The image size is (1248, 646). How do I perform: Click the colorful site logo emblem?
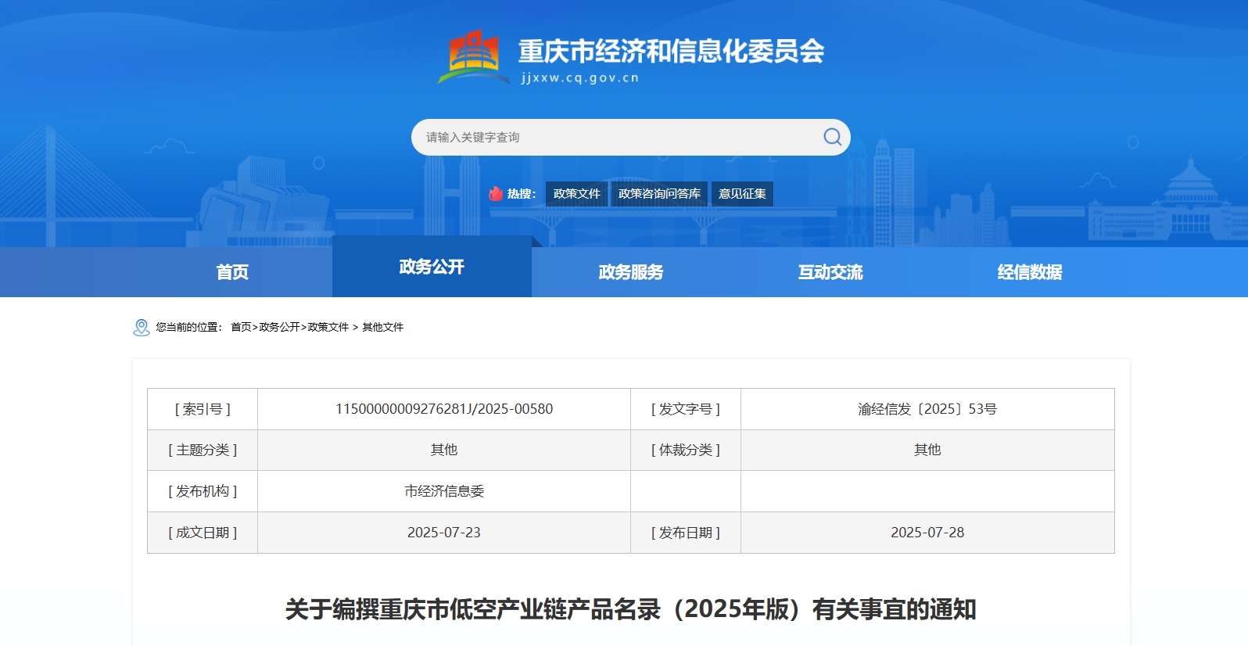pyautogui.click(x=470, y=57)
